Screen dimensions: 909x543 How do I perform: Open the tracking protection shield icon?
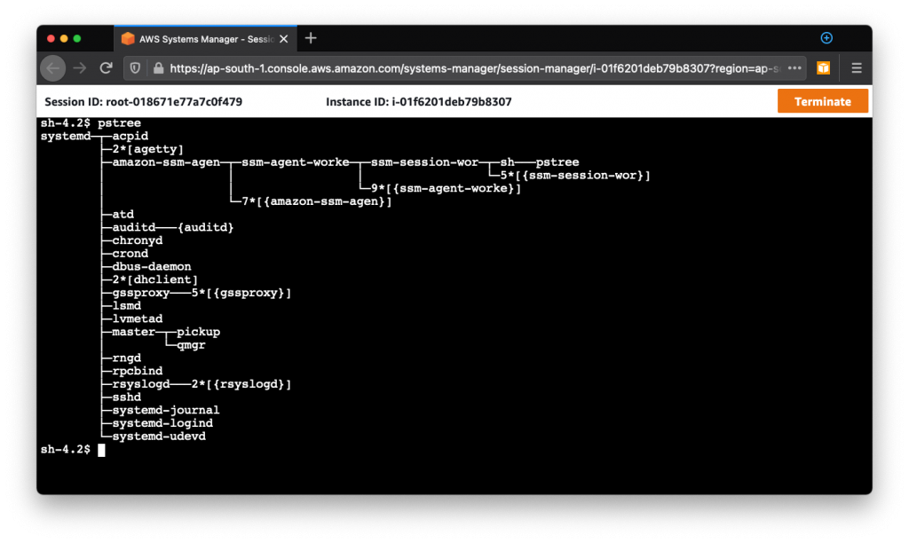[135, 68]
